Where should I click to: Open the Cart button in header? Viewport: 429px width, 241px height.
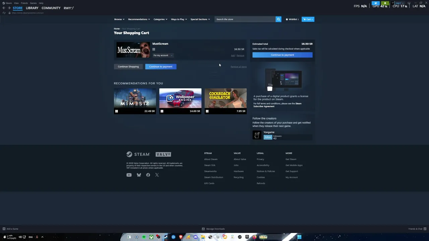click(308, 19)
